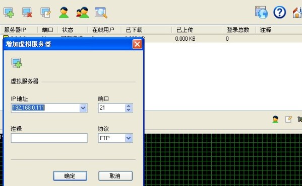Click the 已下载 column header
The width and height of the screenshot is (302, 186).
(x=146, y=30)
